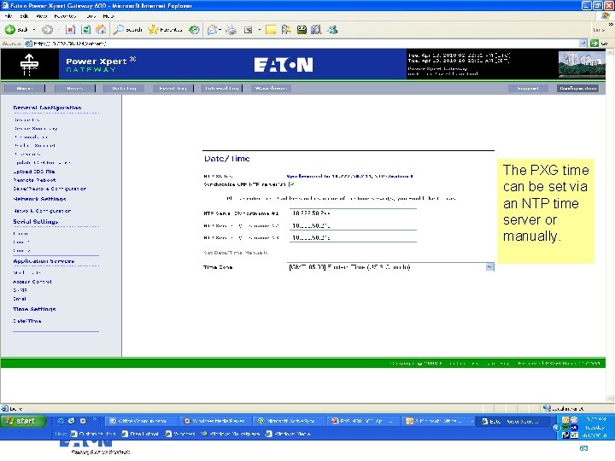Switch to Windows Media Player taskbar button
Screen dimensions: 615x461
215,421
